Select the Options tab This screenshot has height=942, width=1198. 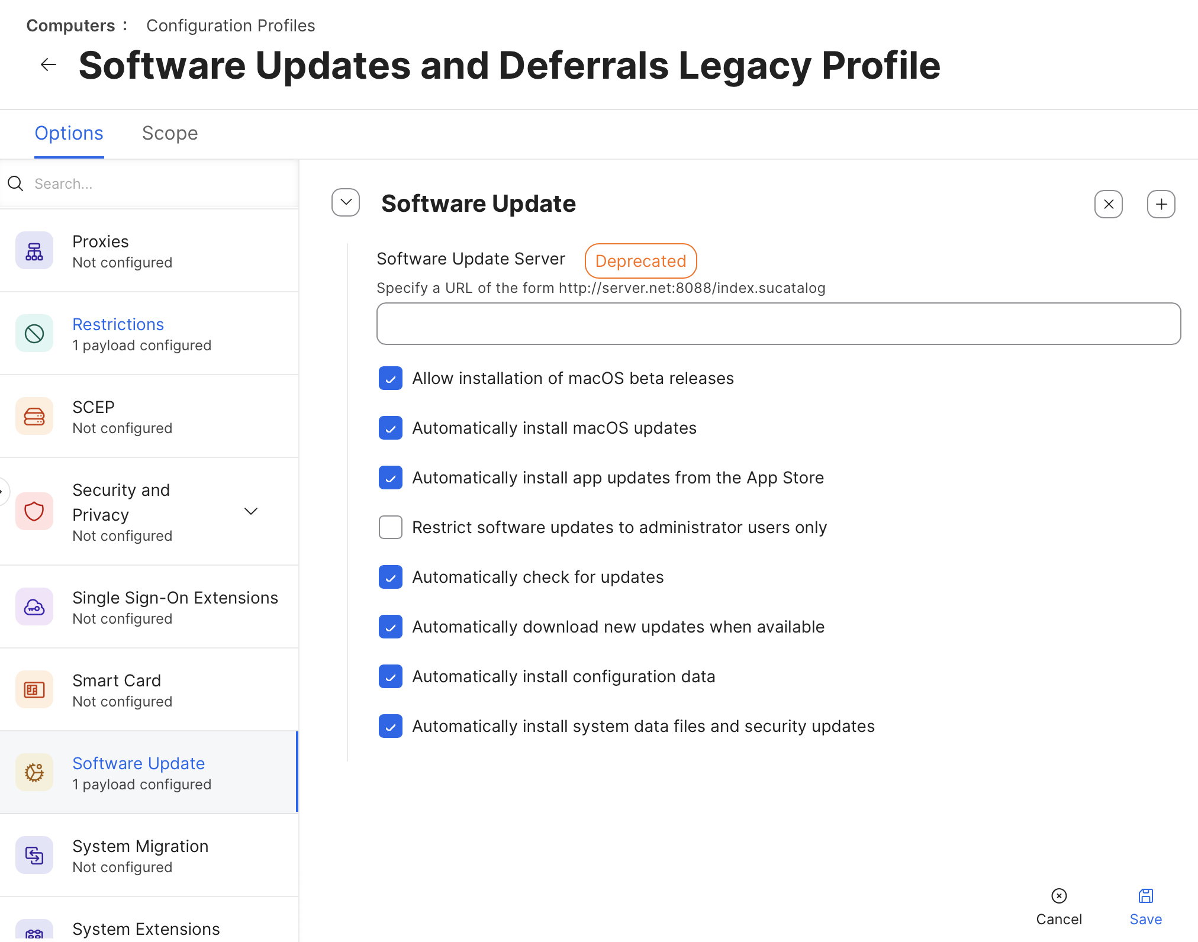[x=69, y=133]
